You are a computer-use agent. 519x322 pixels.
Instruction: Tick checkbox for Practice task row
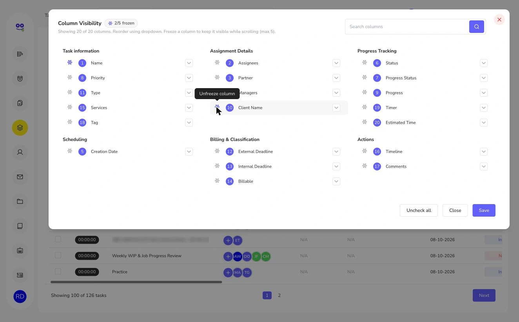58,271
